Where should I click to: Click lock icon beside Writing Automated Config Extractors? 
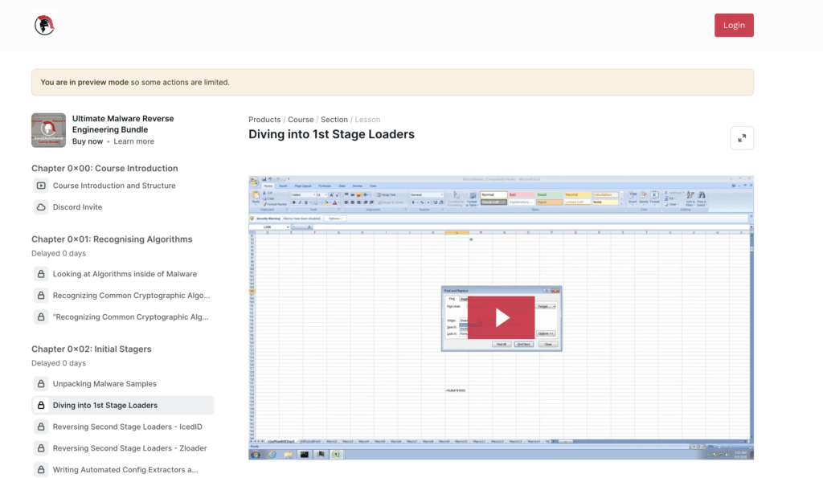(x=41, y=469)
